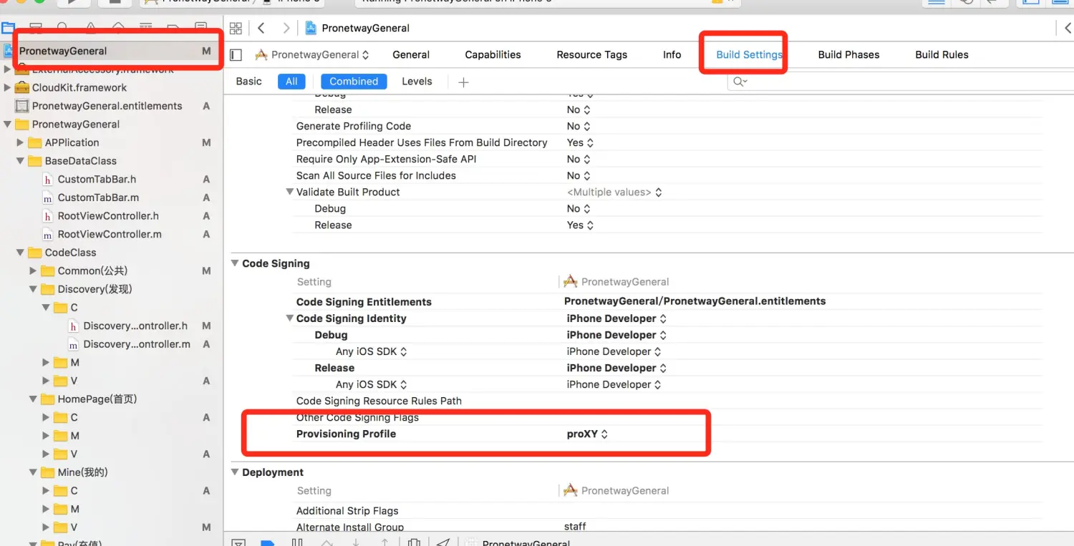Open Validate Built Product Multiple values dropdown

[x=614, y=192]
